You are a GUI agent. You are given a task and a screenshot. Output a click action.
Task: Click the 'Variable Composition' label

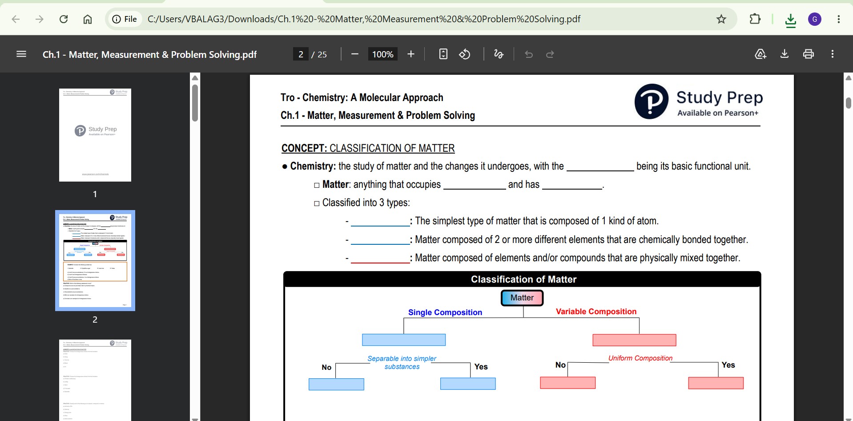(x=596, y=312)
